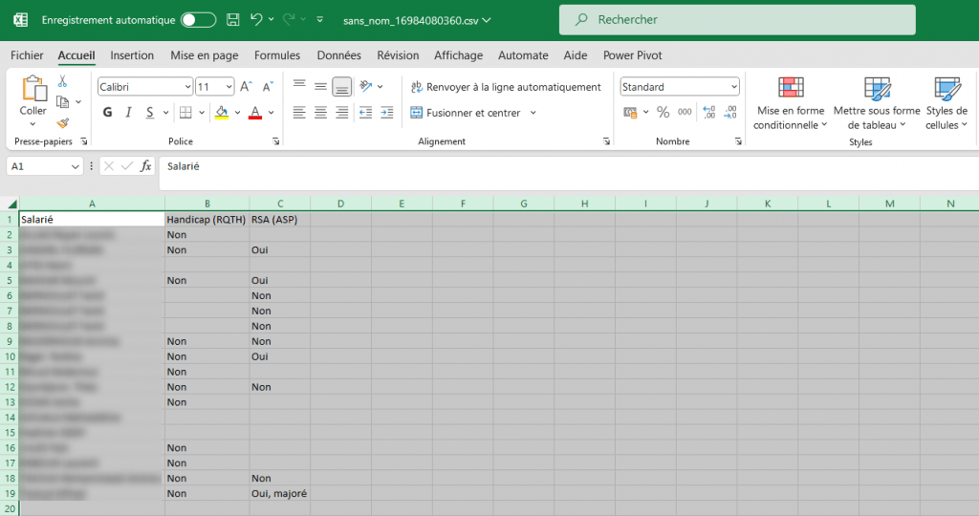Click the Format Painter brush icon
The image size is (979, 516).
63,122
